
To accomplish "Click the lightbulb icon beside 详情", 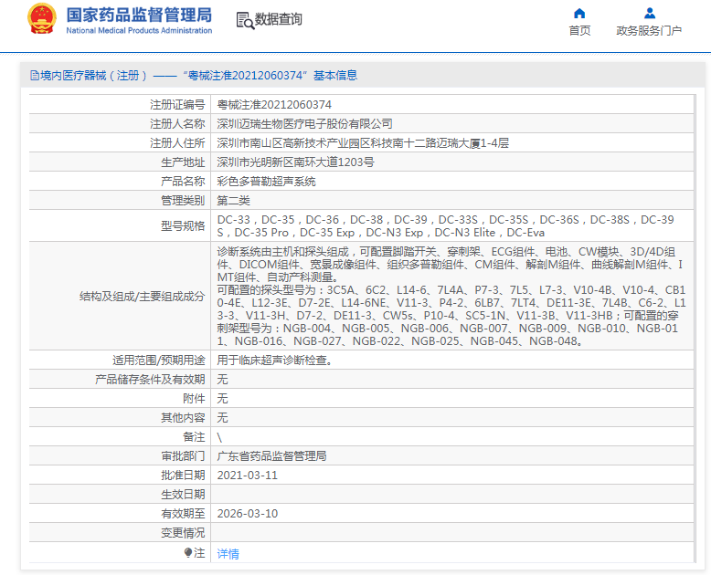I will click(188, 552).
